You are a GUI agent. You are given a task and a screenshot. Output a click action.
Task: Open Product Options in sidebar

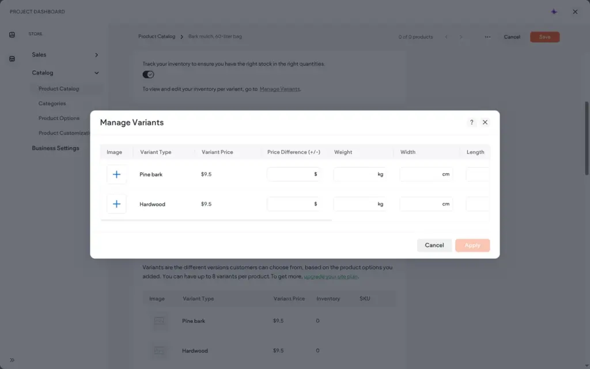59,118
